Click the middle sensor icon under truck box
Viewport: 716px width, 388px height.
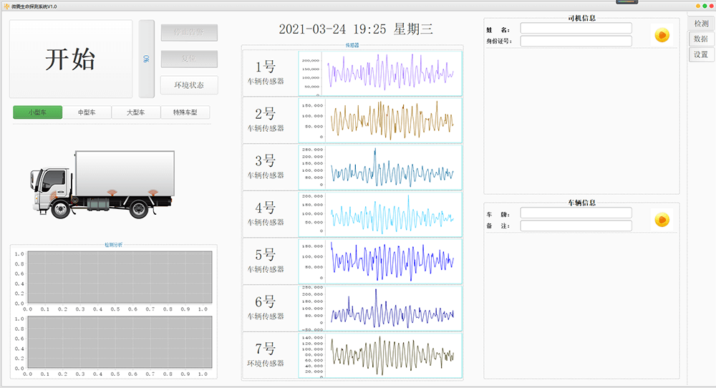[x=112, y=192]
